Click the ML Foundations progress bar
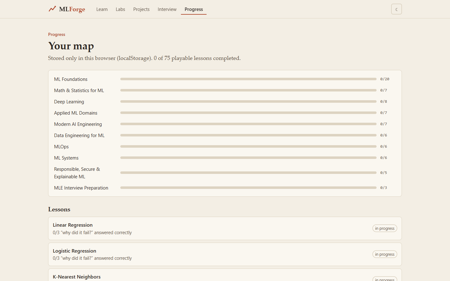Screen dimensions: 450x281 (248, 79)
